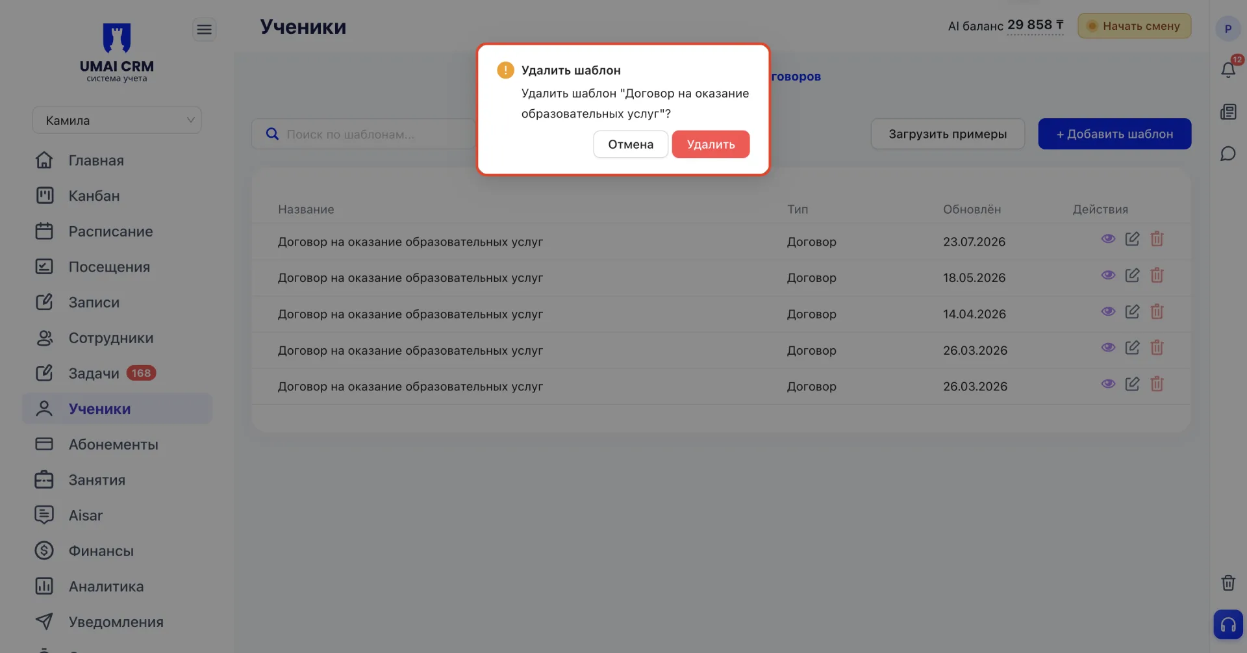This screenshot has width=1247, height=653.
Task: Click the date 14.04.2026
Action: 974,314
